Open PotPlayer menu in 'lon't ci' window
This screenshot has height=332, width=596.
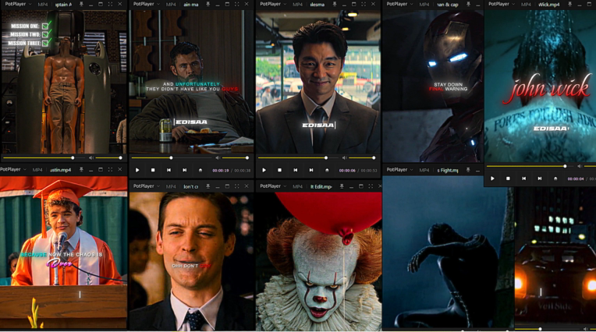146,186
